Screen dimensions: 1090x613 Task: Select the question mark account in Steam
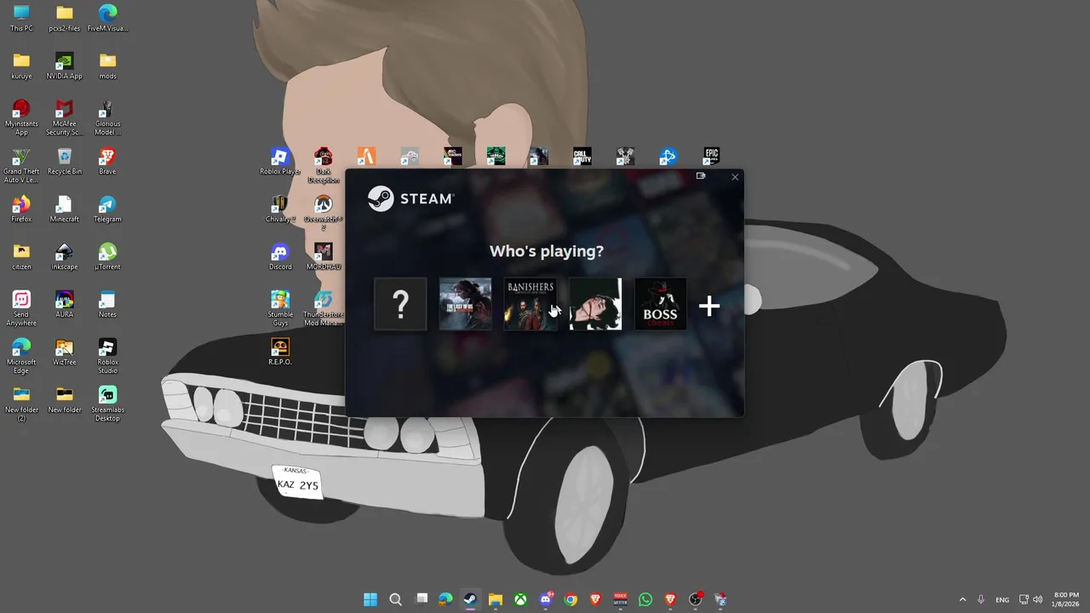400,304
